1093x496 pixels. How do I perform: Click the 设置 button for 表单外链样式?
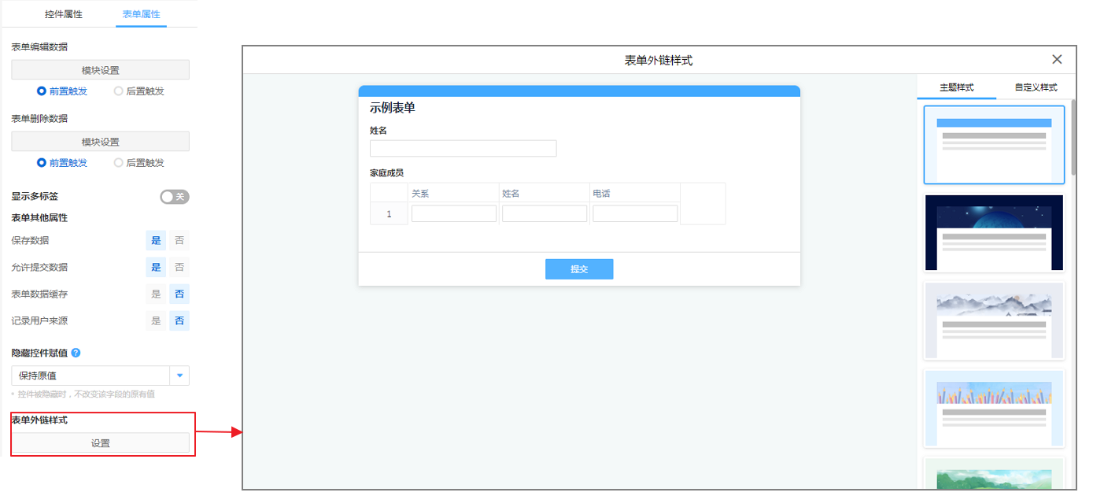tap(100, 443)
